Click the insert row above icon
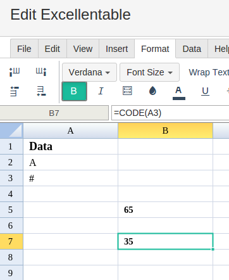Image resolution: width=229 pixels, height=280 pixels. 15,91
